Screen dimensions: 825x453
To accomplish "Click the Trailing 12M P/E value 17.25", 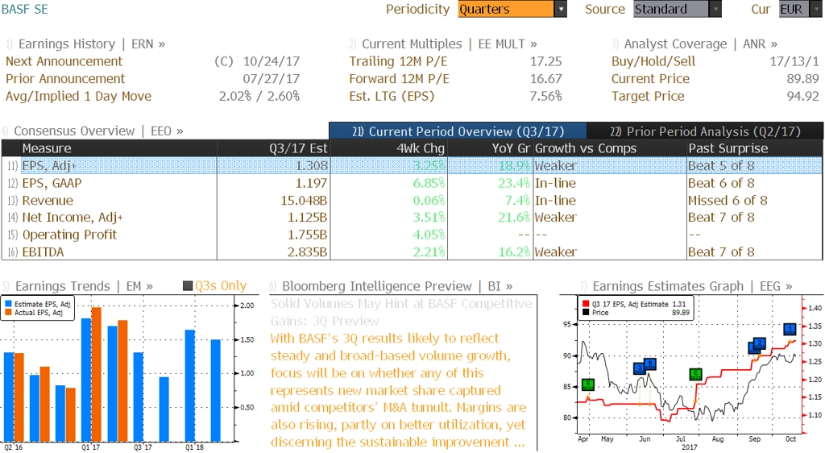I will 546,61.
